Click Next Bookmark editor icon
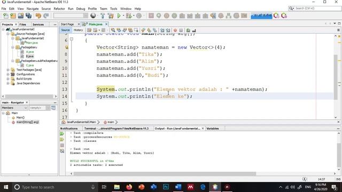This screenshot has width=342, height=192. 149,30
